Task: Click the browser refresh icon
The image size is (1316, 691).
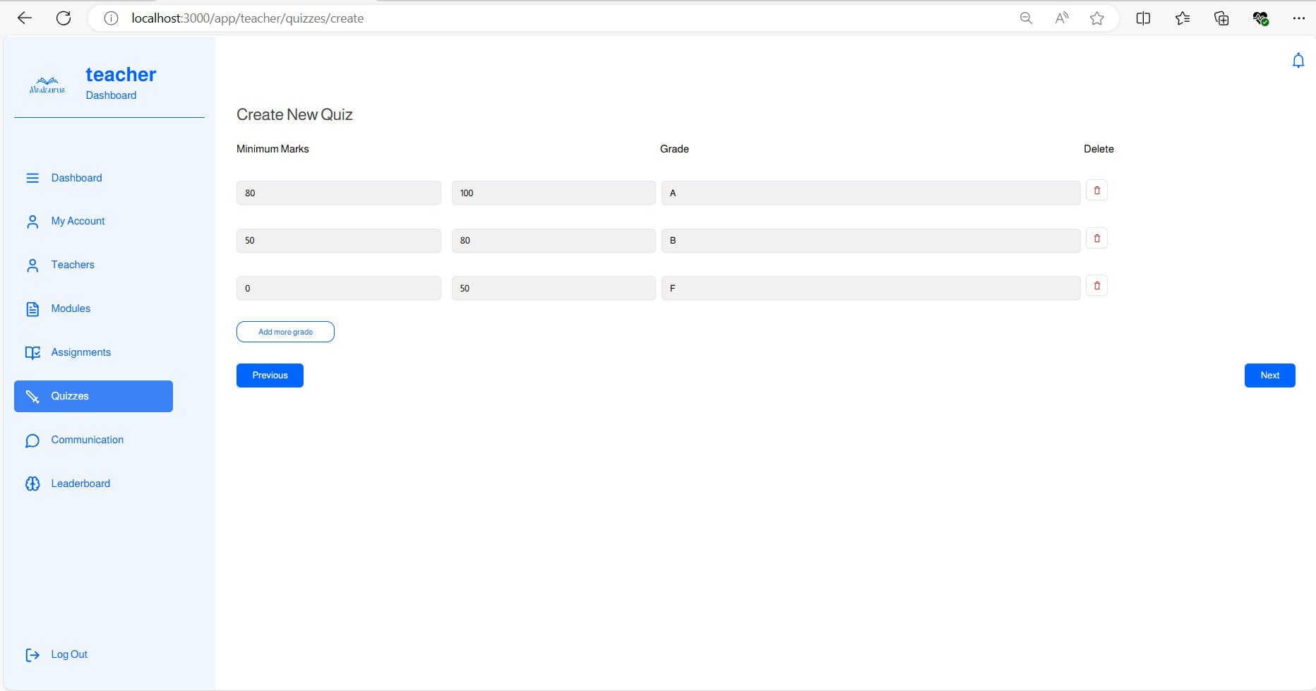Action: (64, 18)
